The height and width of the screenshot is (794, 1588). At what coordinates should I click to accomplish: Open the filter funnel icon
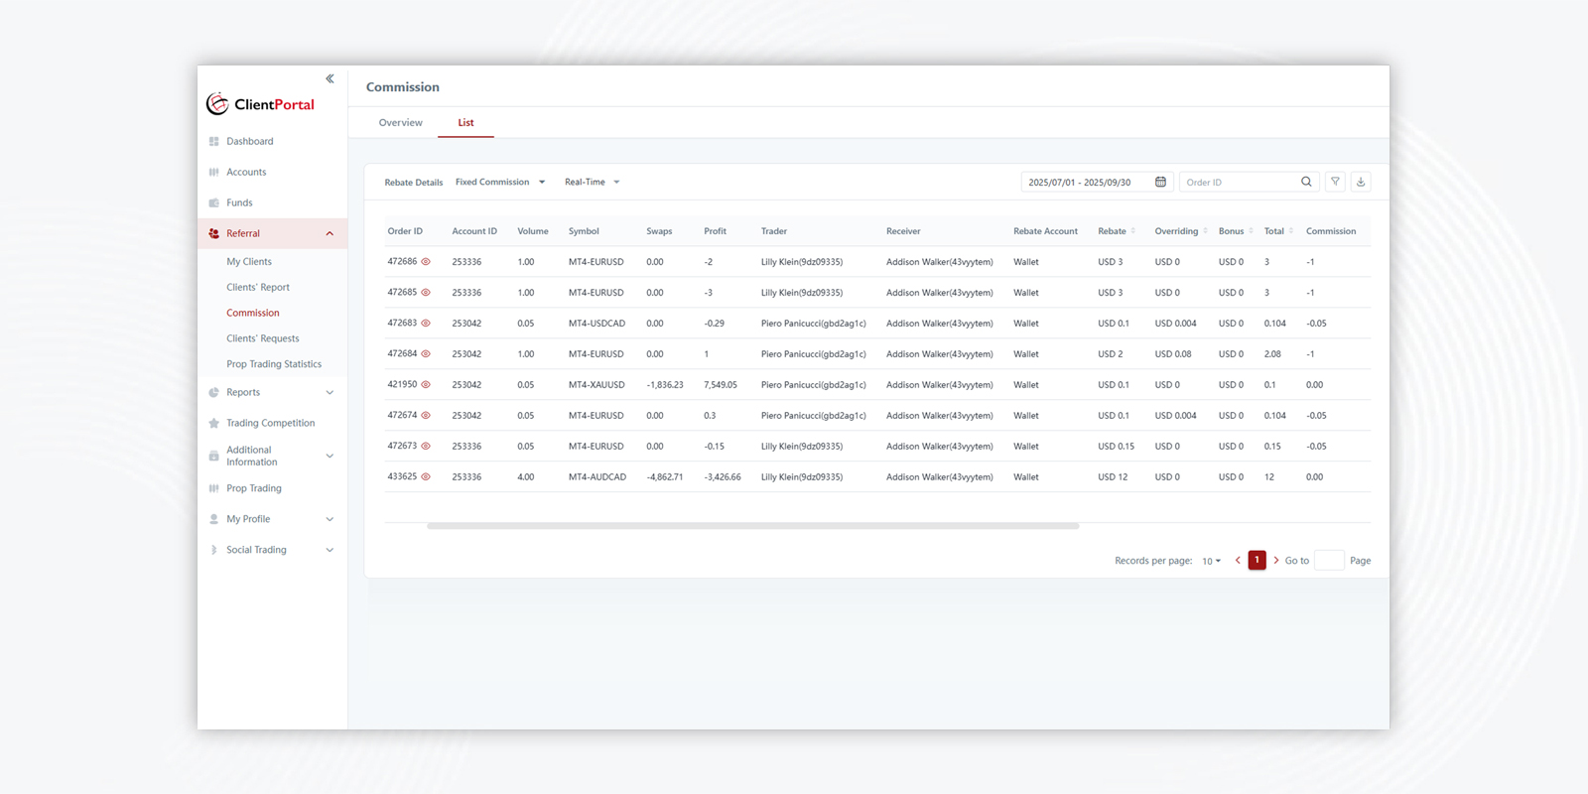1335,182
